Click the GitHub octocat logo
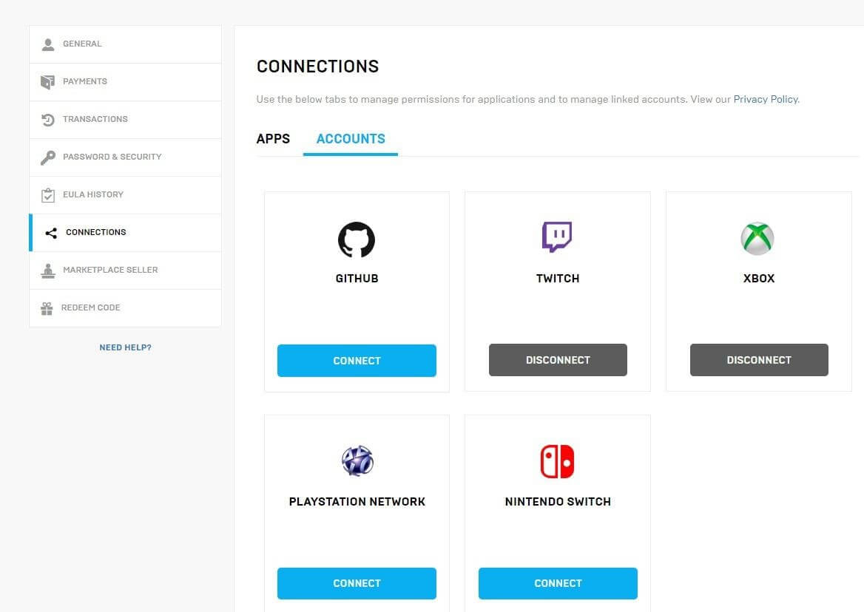864x612 pixels. 357,239
